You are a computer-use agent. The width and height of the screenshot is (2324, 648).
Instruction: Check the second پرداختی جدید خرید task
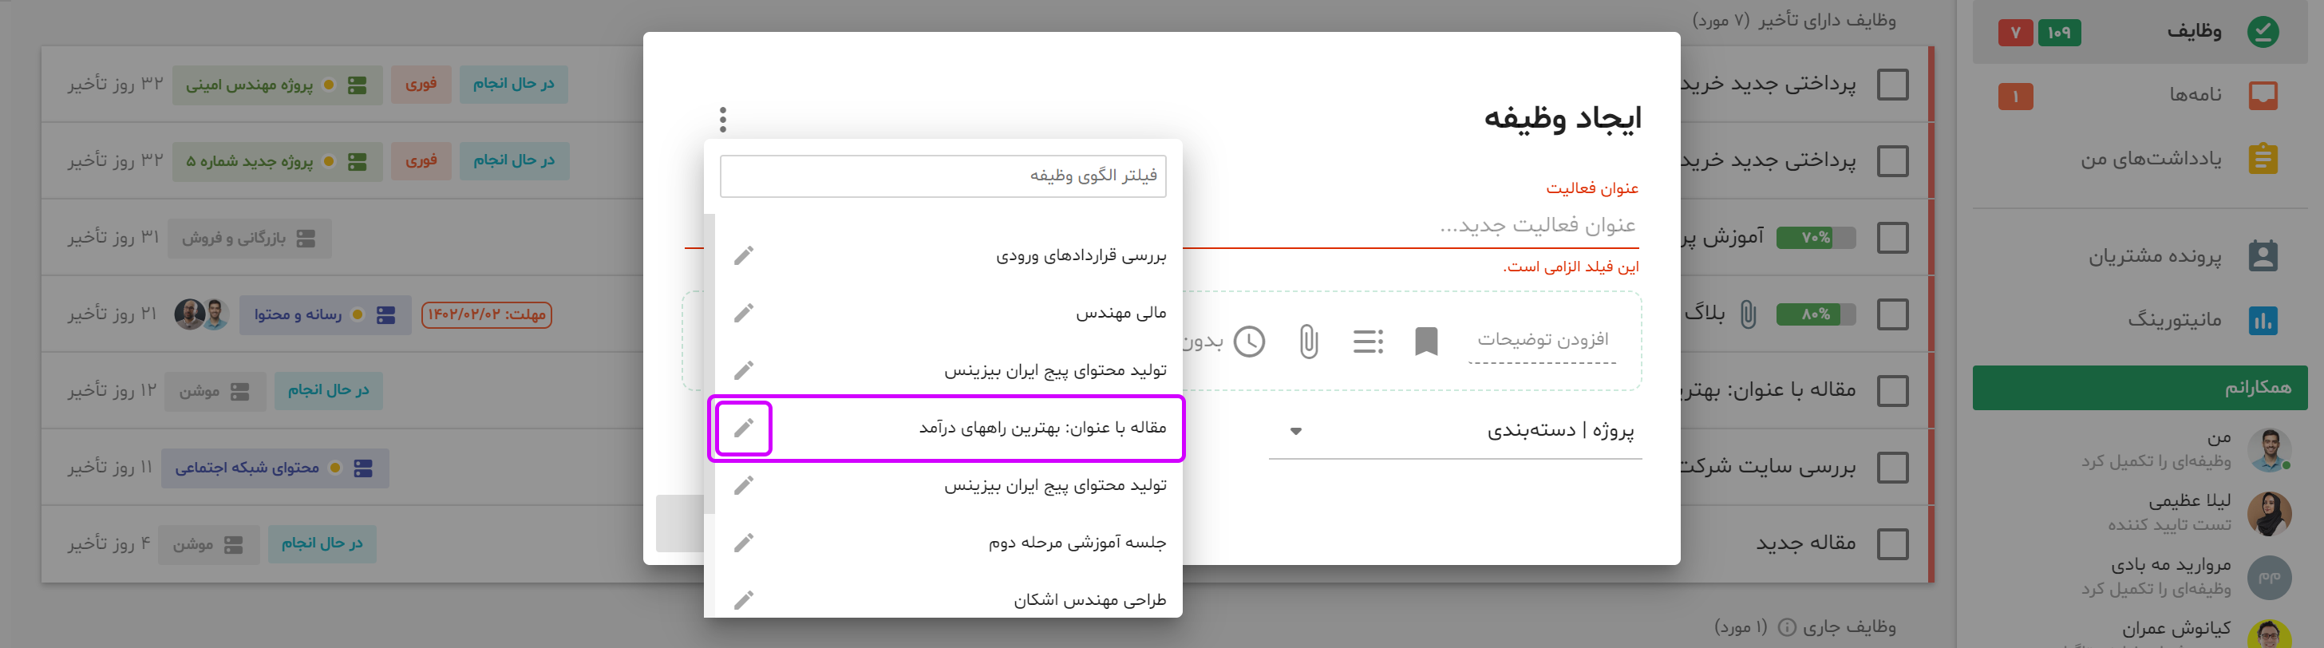1892,160
